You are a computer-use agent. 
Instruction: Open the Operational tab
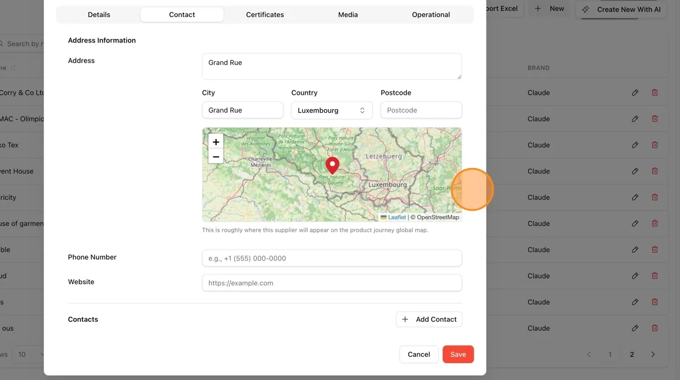click(x=430, y=15)
